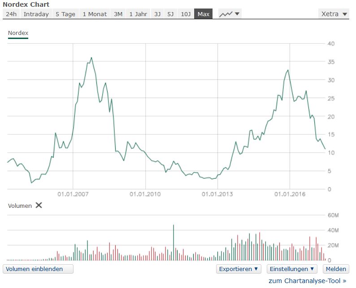Screen dimensions: 356x288
Task: Select the 5 Tage range tab
Action: (x=65, y=14)
